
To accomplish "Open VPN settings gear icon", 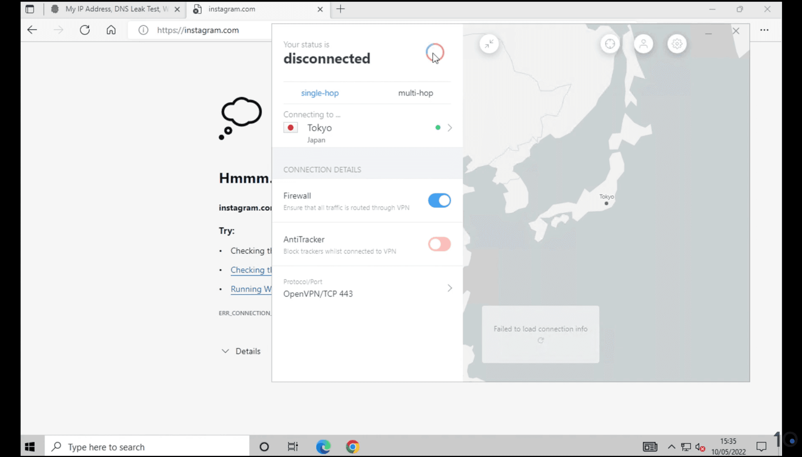I will pyautogui.click(x=677, y=44).
